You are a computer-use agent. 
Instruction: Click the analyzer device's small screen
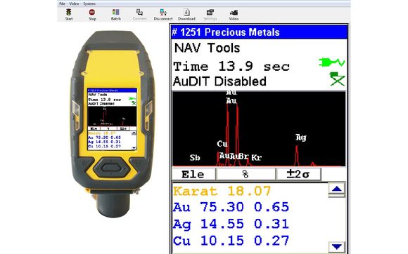click(112, 119)
